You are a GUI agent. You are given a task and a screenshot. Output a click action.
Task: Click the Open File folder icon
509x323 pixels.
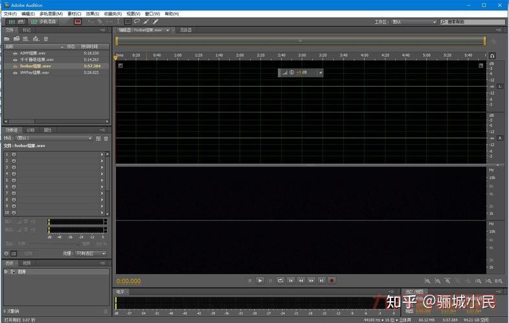click(7, 39)
